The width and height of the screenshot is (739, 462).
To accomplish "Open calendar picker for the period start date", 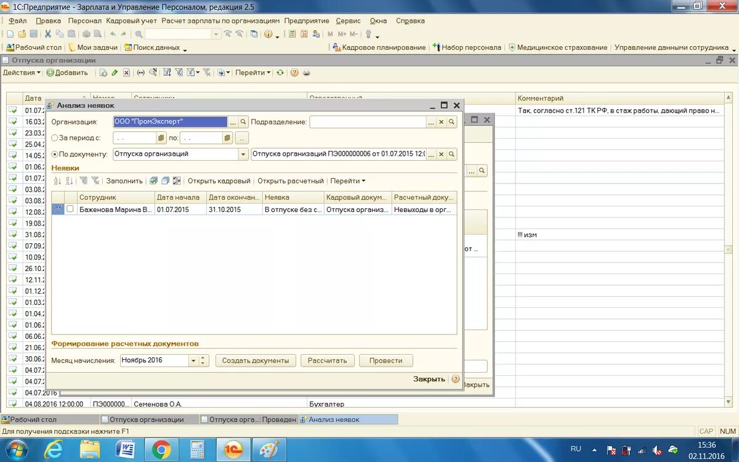I will click(161, 138).
